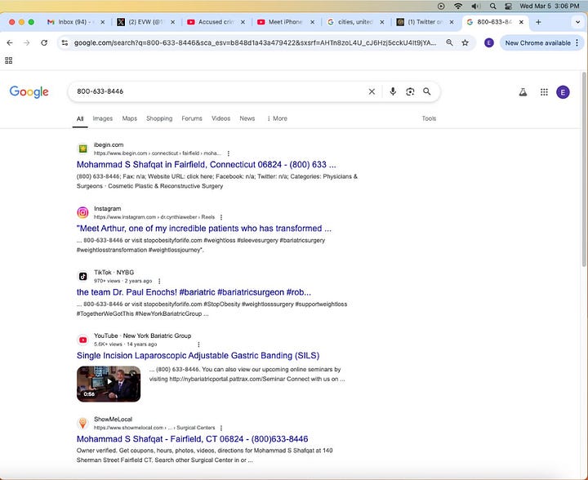Screen dimensions: 588x480
Task: Open options for ShowMeLocal result
Action: (221, 428)
